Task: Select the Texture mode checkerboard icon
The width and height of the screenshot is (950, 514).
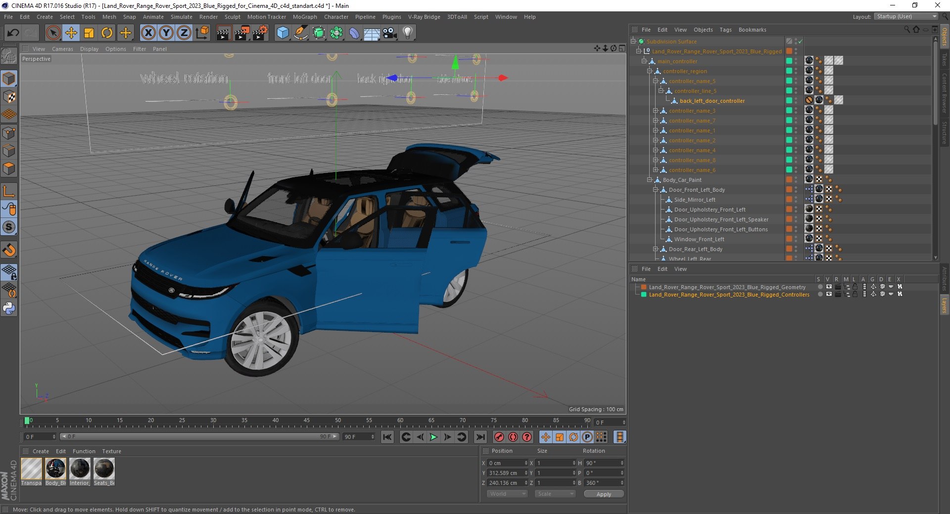Action: [x=9, y=97]
